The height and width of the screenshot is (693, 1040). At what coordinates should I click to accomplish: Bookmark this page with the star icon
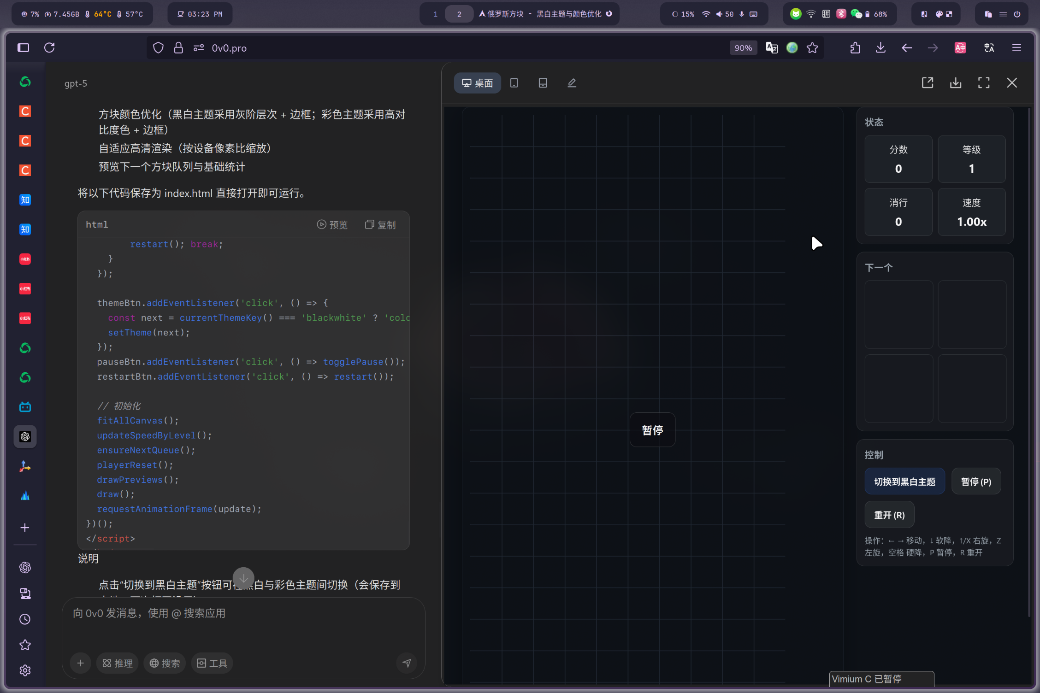point(812,48)
